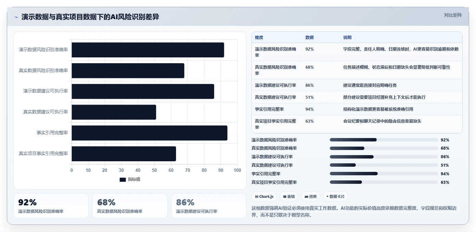476x232 pixels.
Task: Click the 数据 column header
Action: click(310, 38)
